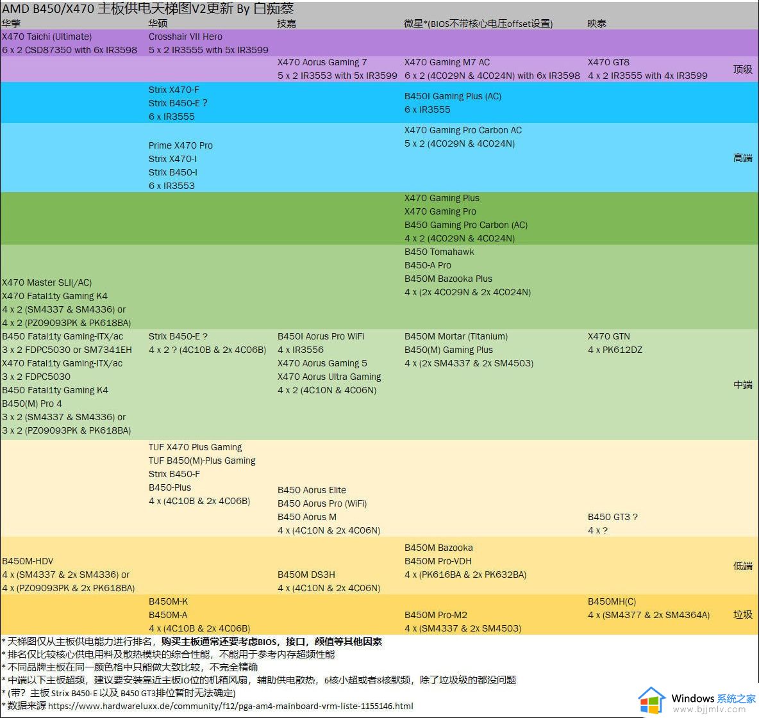Click 'Strix B450-E ?' in the blue tier

pos(178,103)
